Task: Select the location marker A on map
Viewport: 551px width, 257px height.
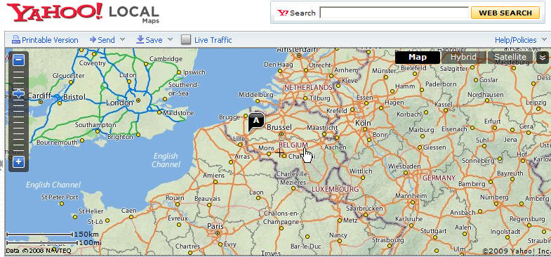Action: pos(255,121)
